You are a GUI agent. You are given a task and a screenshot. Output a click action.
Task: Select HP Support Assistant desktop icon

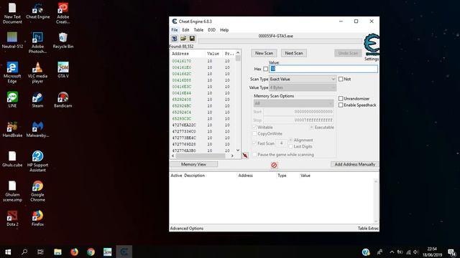37,161
